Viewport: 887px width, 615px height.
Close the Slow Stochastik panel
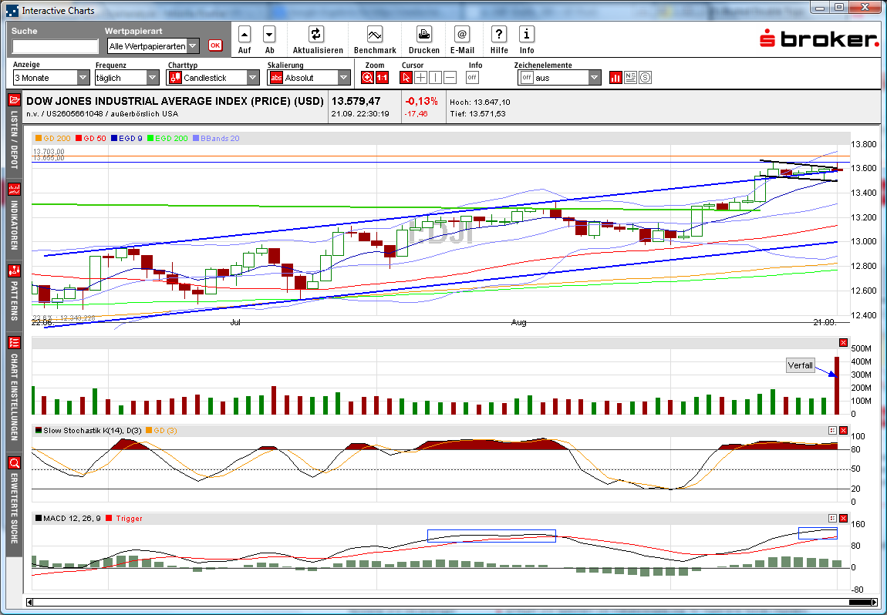tap(844, 430)
